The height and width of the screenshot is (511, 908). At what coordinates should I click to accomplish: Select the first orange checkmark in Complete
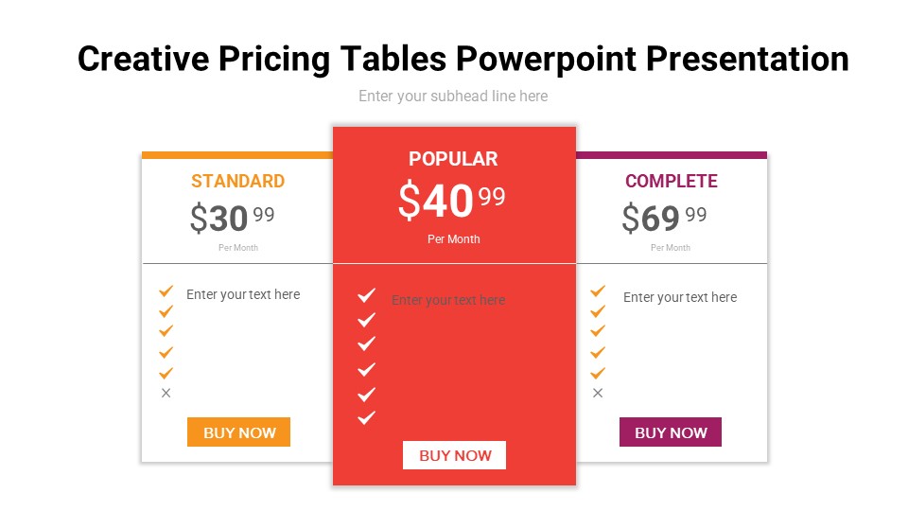[598, 291]
